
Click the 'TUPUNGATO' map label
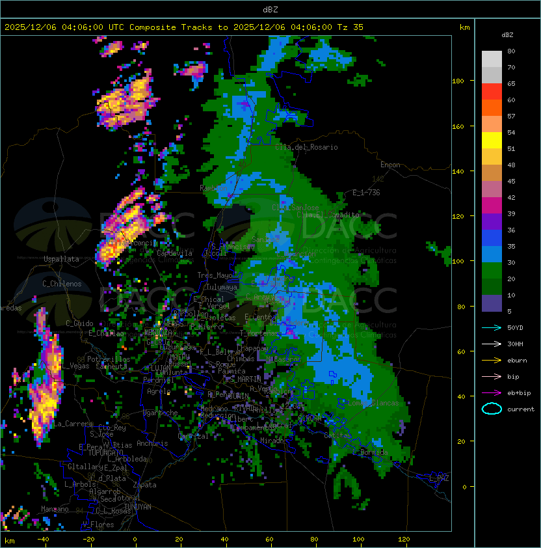coord(105,452)
